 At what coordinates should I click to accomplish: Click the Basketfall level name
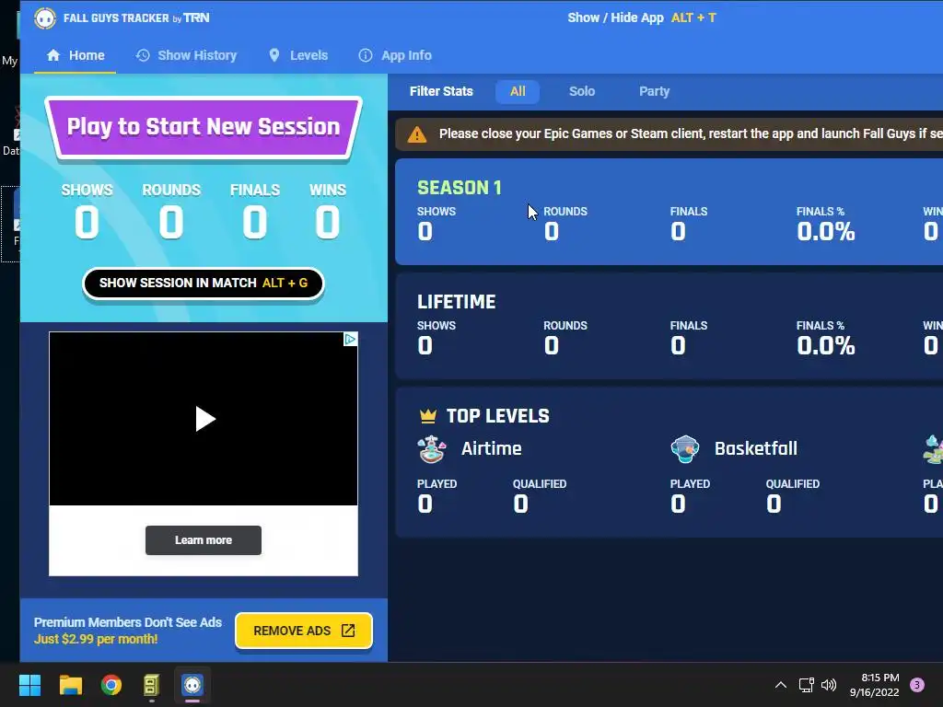tap(756, 448)
